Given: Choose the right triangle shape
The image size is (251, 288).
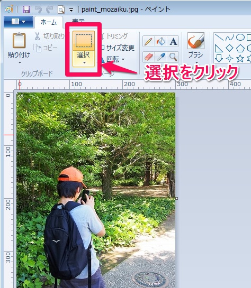Looking at the screenshot, I should [219, 48].
